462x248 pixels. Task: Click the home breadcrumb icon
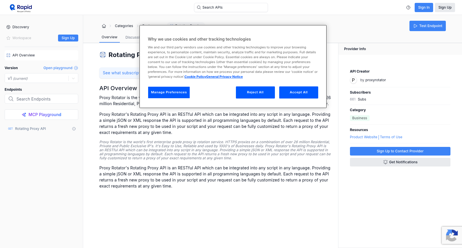(104, 26)
